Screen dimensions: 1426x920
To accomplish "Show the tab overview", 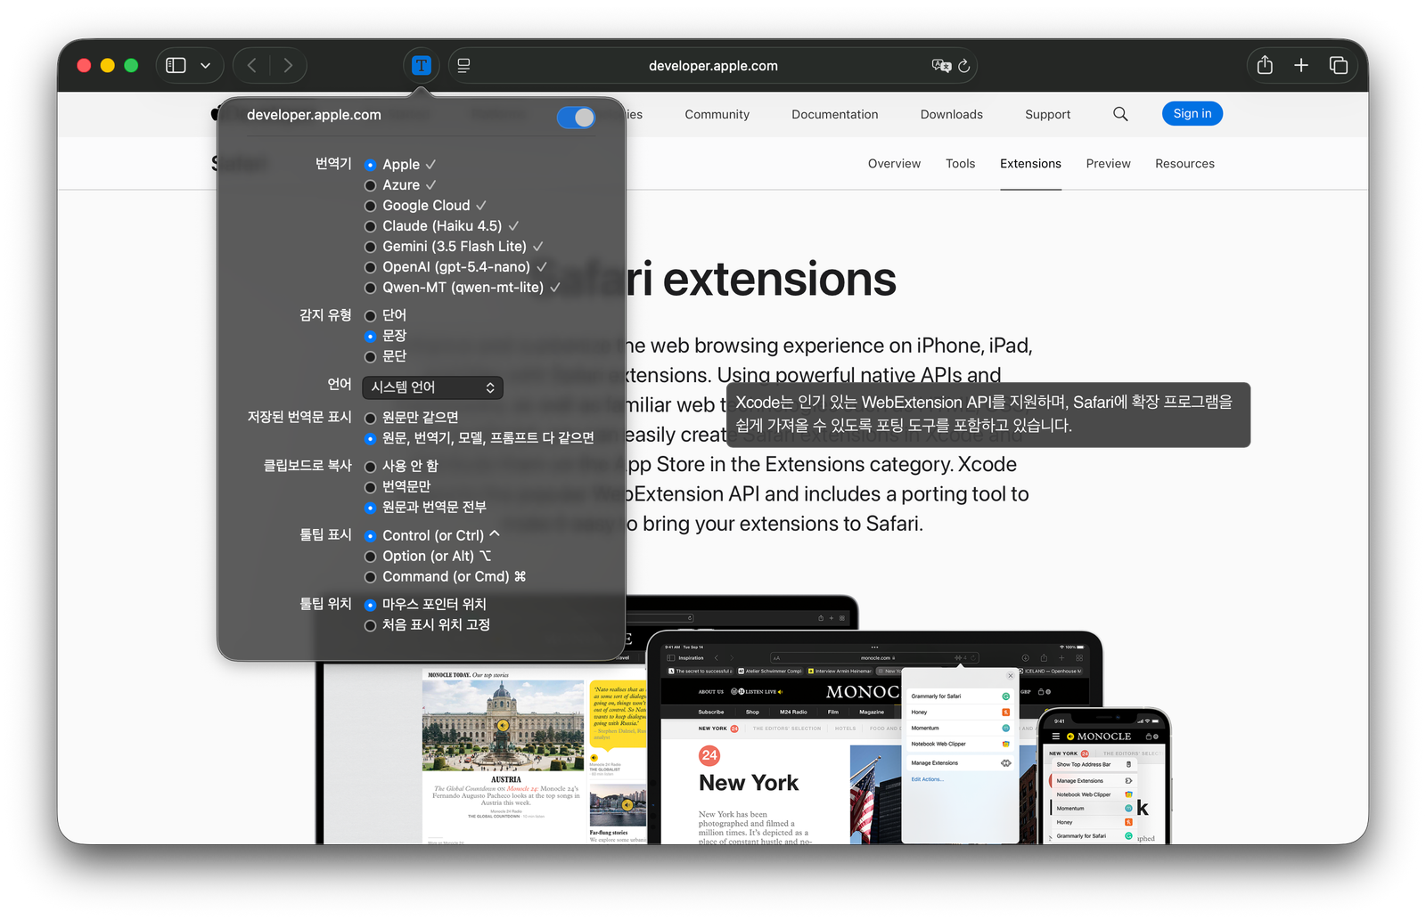I will pyautogui.click(x=1338, y=65).
